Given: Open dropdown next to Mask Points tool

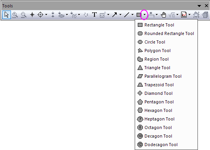Looking at the screenshot, I should pos(79,14).
